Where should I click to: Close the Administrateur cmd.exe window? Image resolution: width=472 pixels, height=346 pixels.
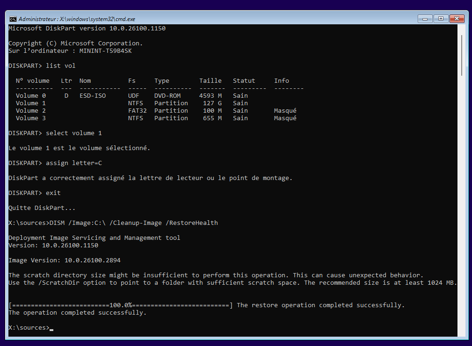[x=456, y=19]
